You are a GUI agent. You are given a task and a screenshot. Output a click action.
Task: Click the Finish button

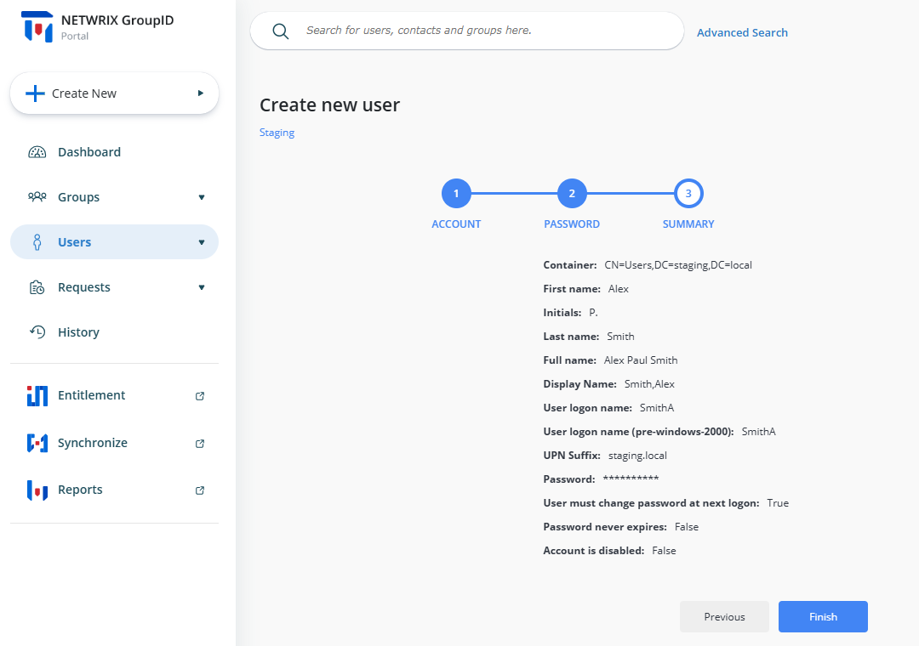tap(823, 616)
